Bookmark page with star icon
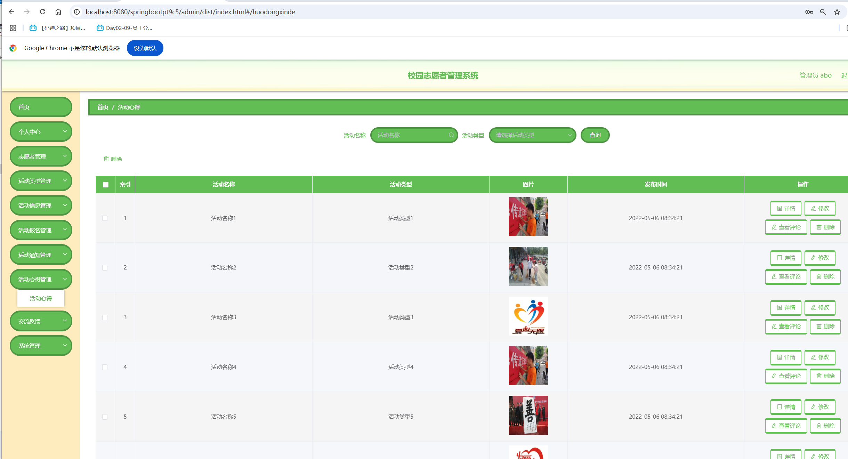Screen dimensions: 848x459 click(837, 12)
